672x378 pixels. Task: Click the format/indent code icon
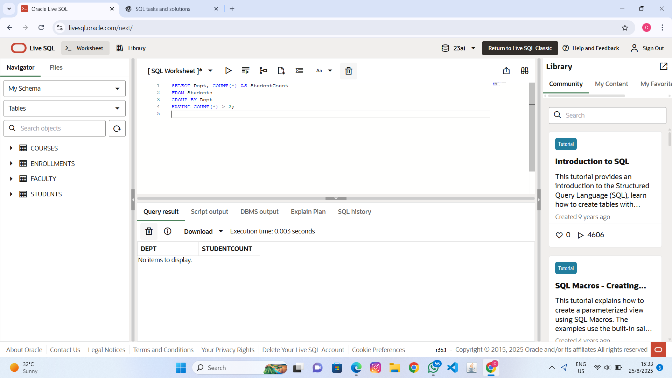click(x=299, y=71)
